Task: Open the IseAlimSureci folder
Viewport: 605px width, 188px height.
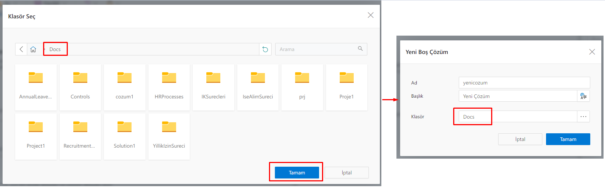Action: coord(258,87)
